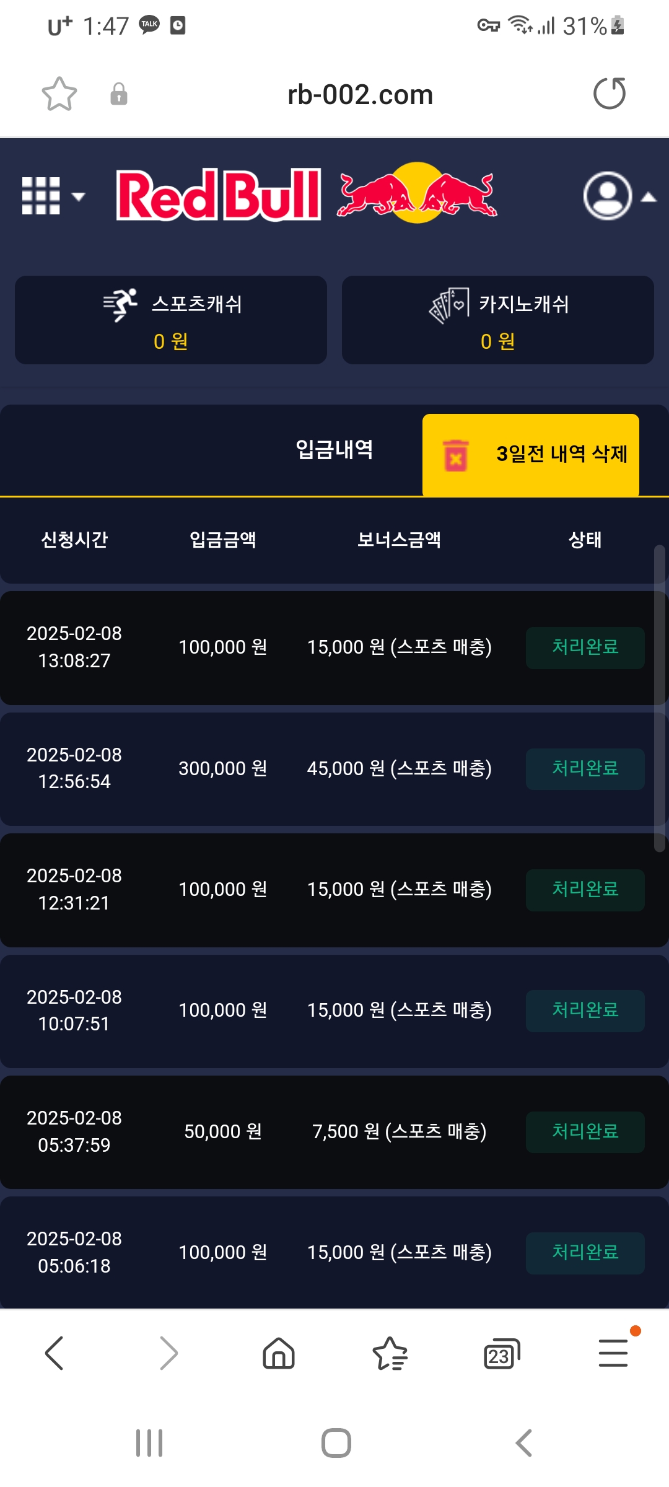Click the 3일전 내역 삭제 button
The image size is (669, 1487).
coord(531,454)
